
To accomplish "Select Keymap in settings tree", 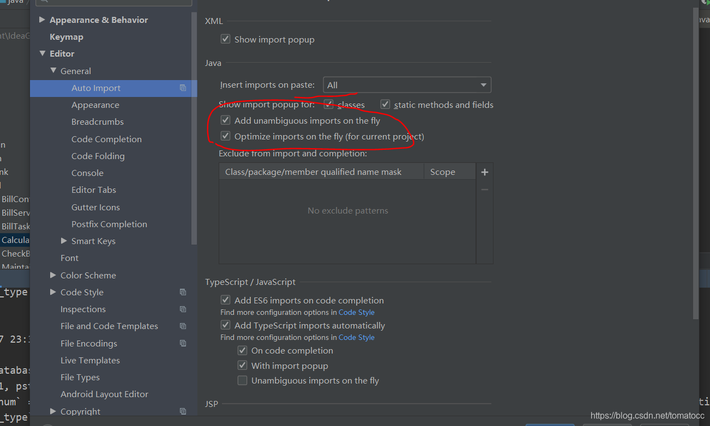I will click(67, 37).
